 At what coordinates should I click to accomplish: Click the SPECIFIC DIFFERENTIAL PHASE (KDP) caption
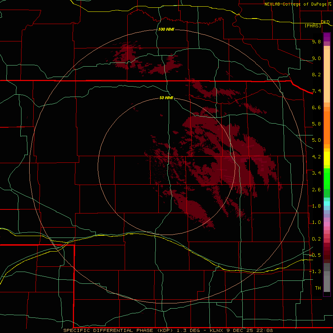tap(118, 330)
